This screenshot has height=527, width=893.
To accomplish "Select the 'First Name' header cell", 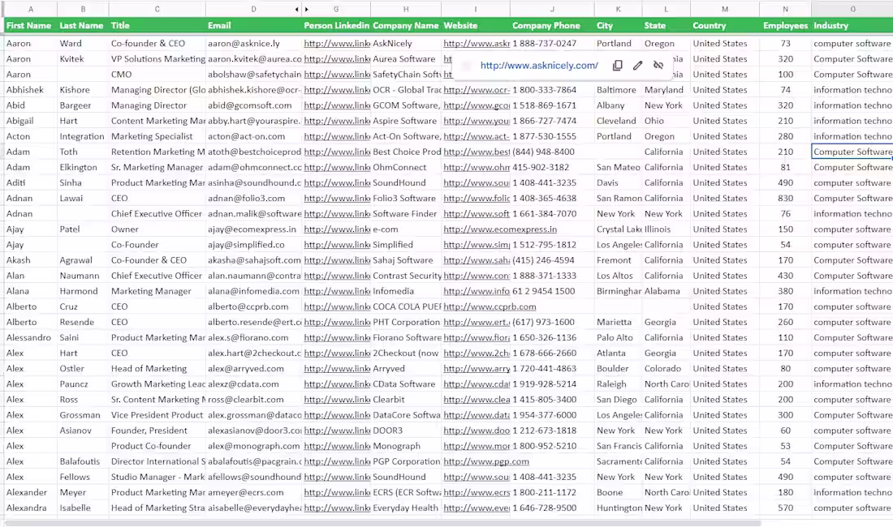I will pos(30,26).
